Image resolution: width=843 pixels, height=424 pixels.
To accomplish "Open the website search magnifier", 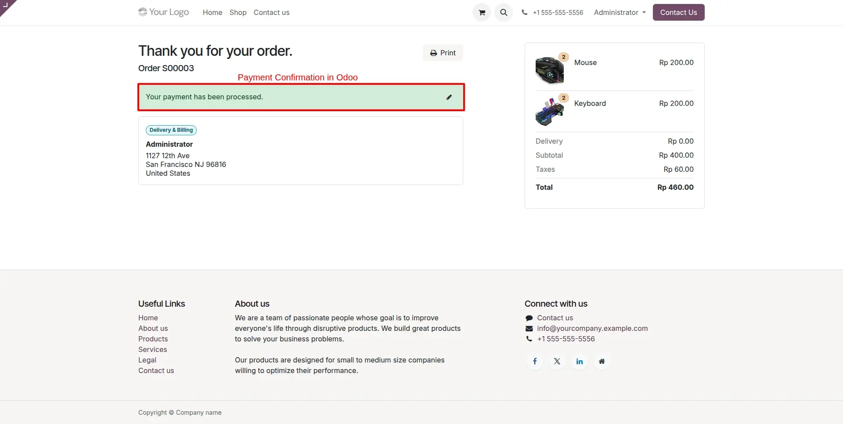I will 504,12.
